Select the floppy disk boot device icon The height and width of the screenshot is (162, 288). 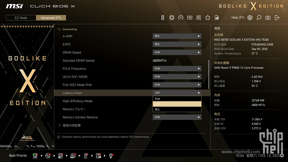(x=98, y=156)
